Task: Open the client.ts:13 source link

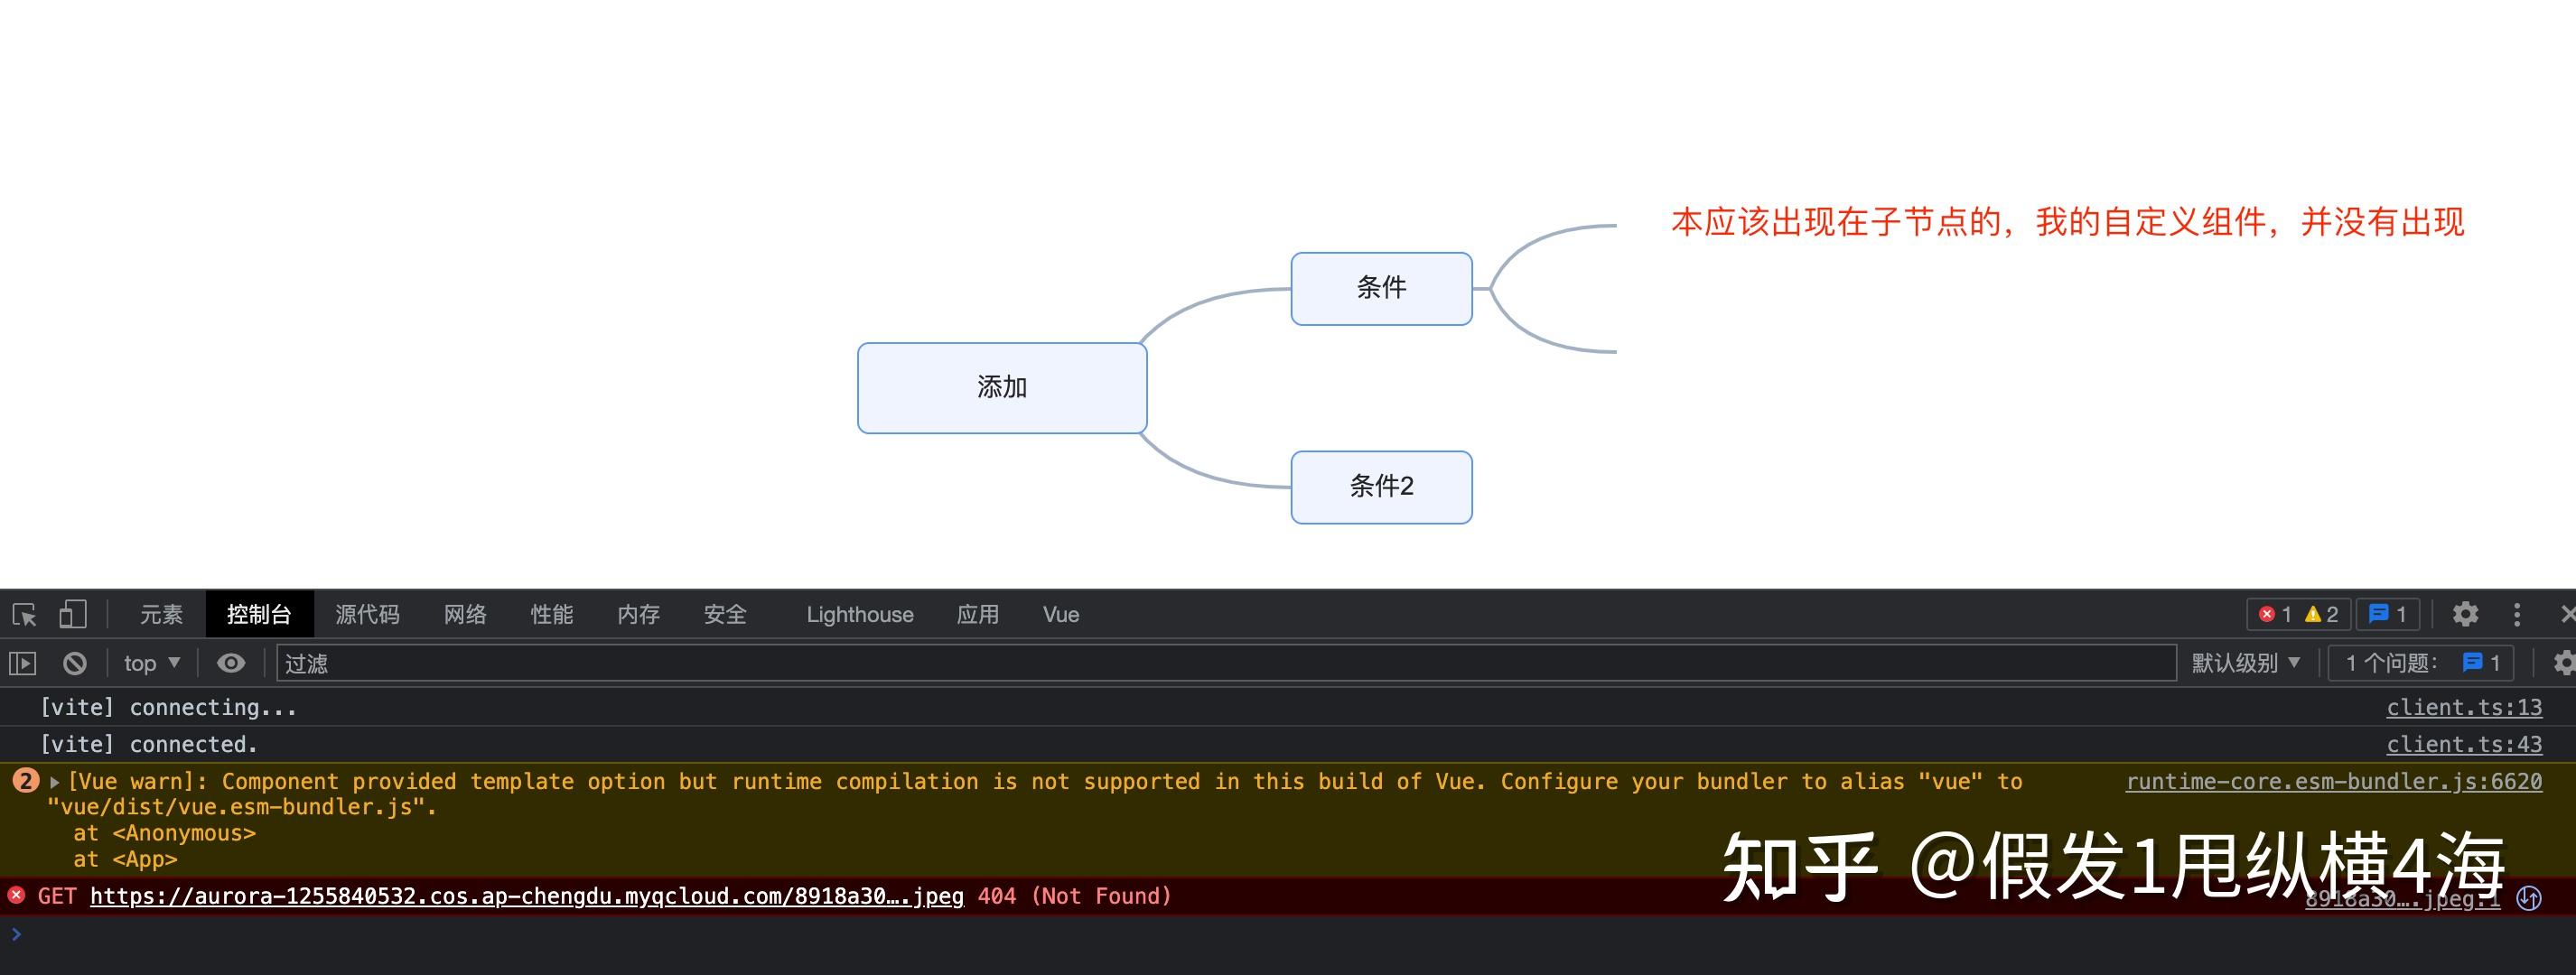Action: tap(2462, 707)
